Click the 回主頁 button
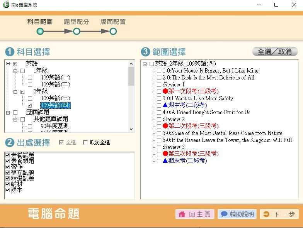The width and height of the screenshot is (303, 228). (x=195, y=214)
